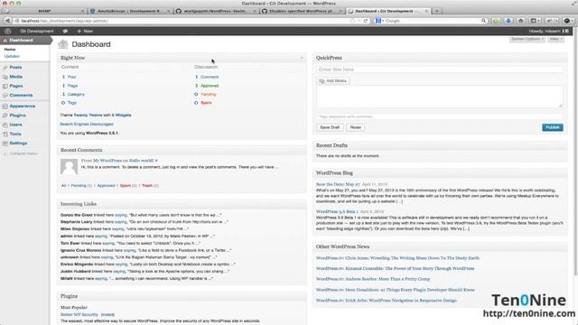The image size is (578, 325).
Task: Open the Screen Options dropdown
Action: click(527, 39)
